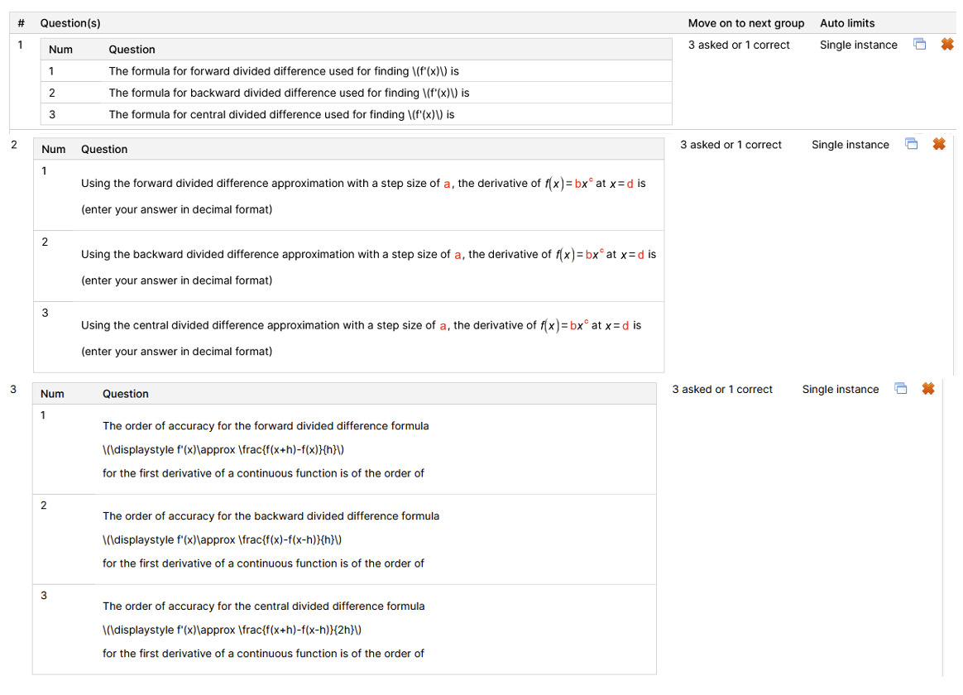Select the forward order of accuracy question
The image size is (963, 695).
pyautogui.click(x=266, y=426)
